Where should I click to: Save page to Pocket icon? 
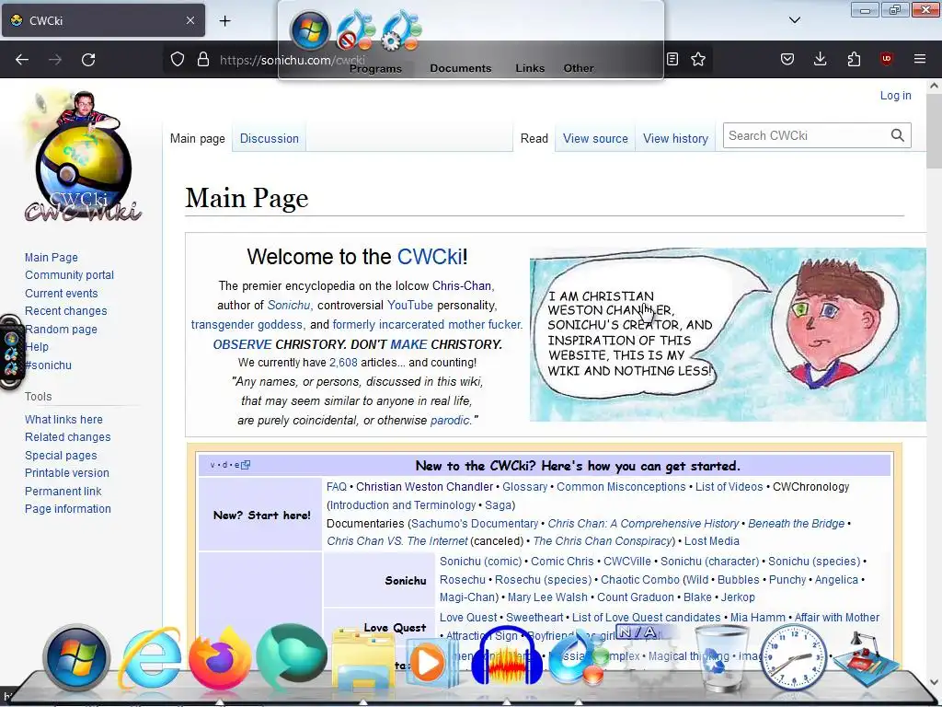[787, 59]
